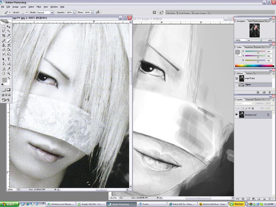Select the Shape tool
This screenshot has height=207, width=276.
[9, 64]
